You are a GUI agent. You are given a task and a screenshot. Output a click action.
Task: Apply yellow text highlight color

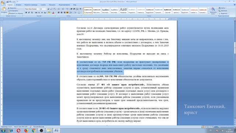(49, 13)
